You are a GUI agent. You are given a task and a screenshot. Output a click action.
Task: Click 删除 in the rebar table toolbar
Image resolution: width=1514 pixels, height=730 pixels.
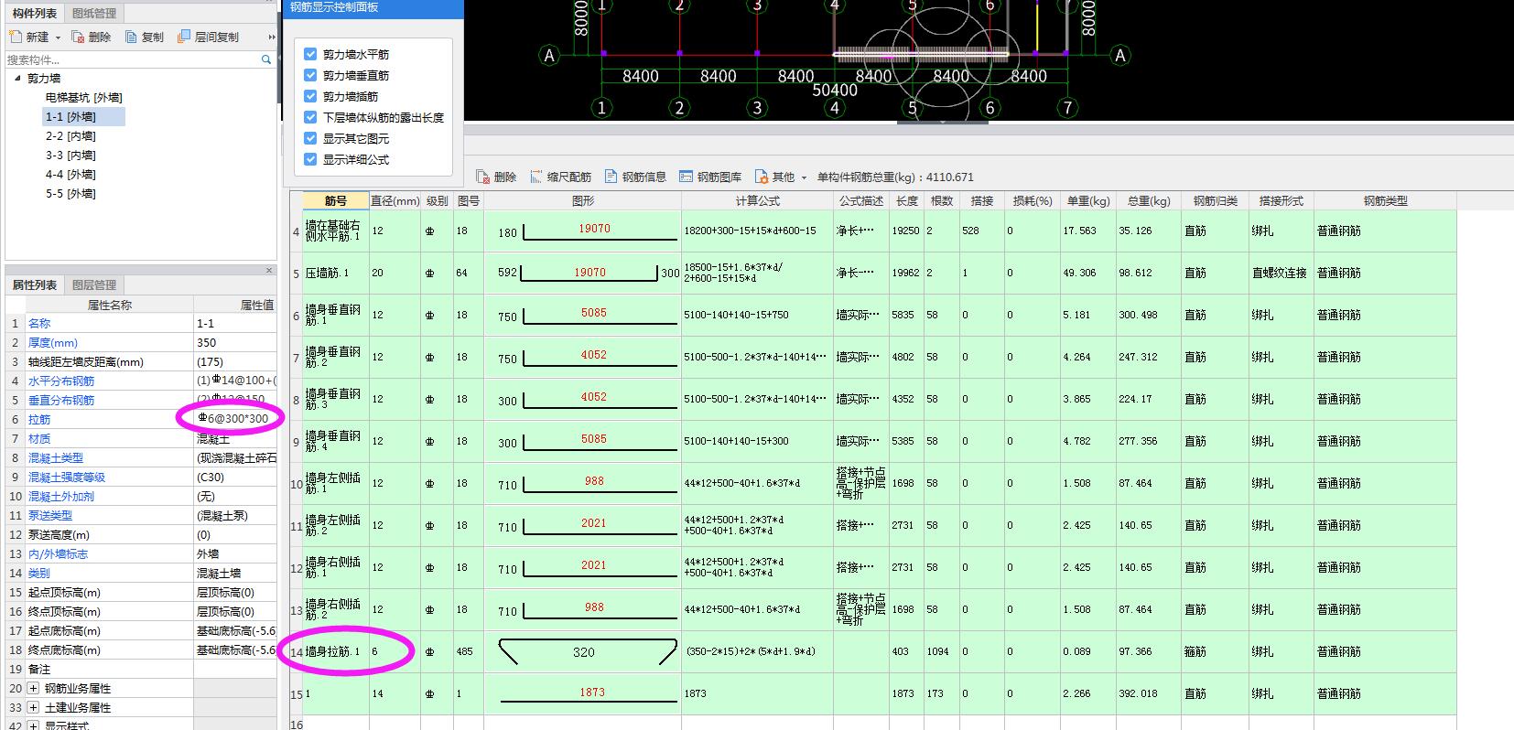(496, 177)
